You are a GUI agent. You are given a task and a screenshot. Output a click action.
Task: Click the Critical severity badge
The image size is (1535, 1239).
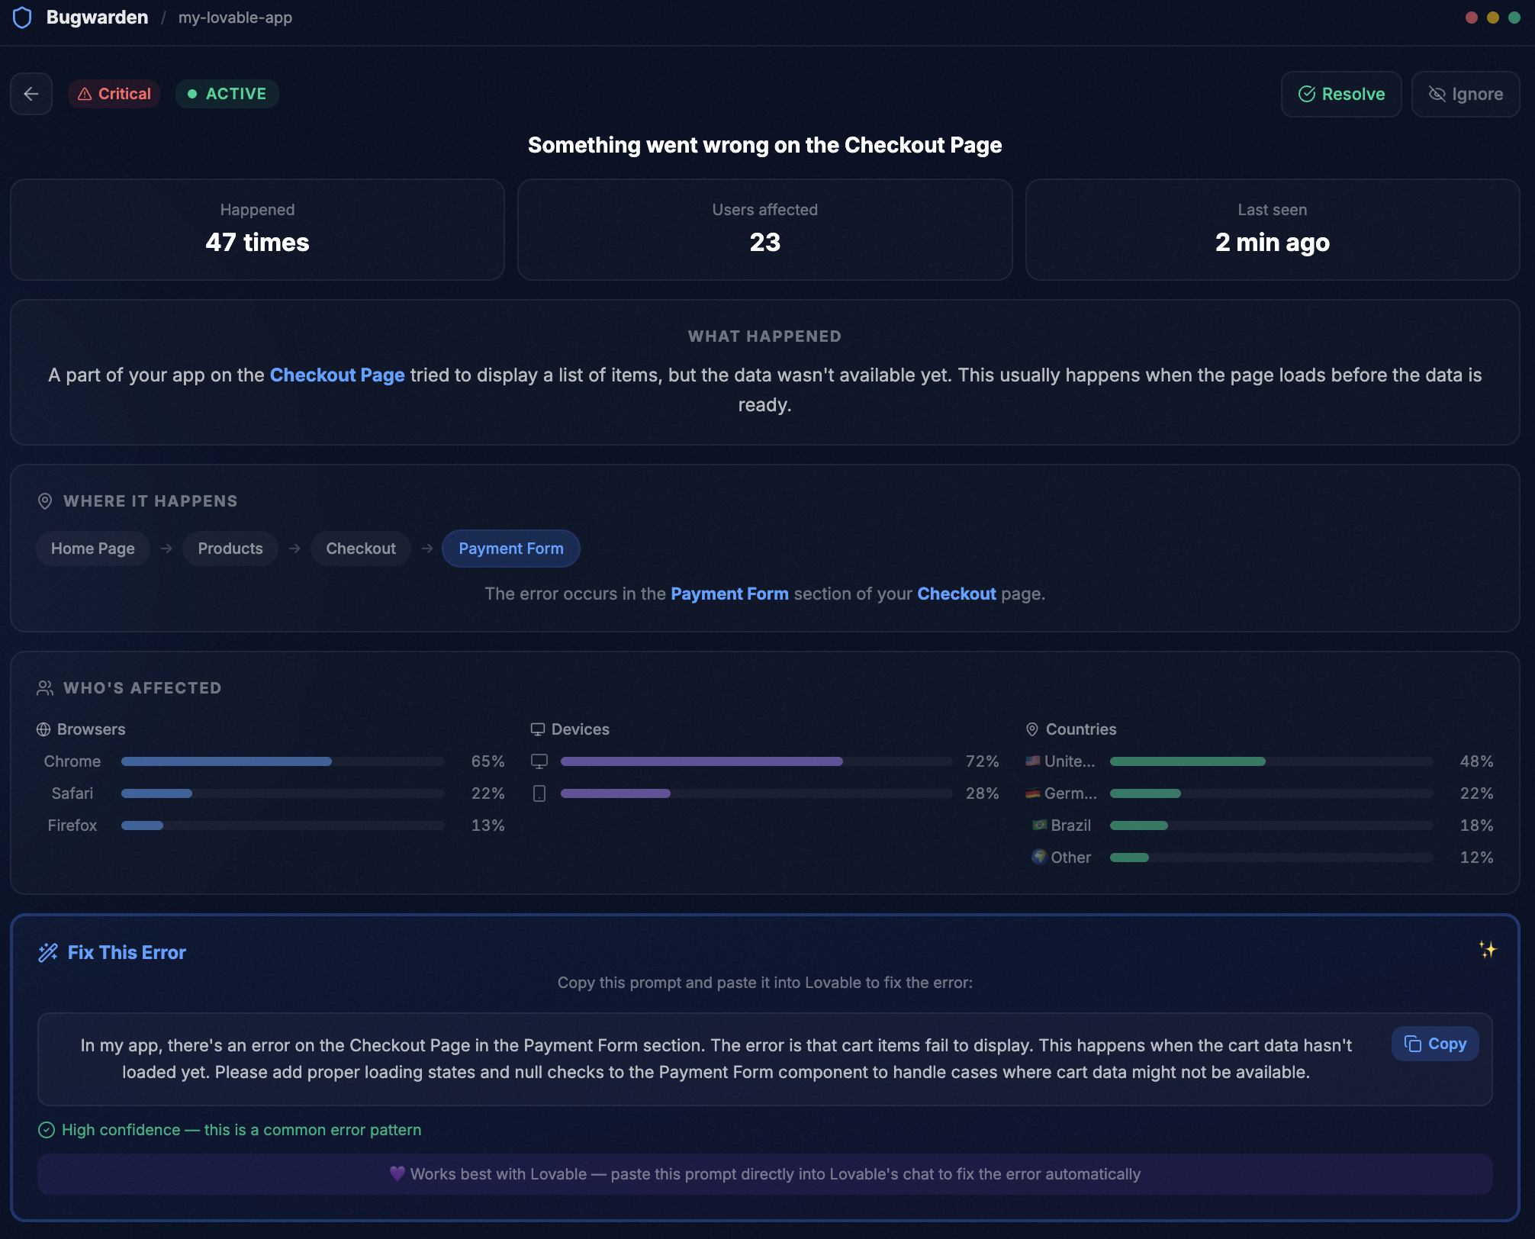coord(114,94)
